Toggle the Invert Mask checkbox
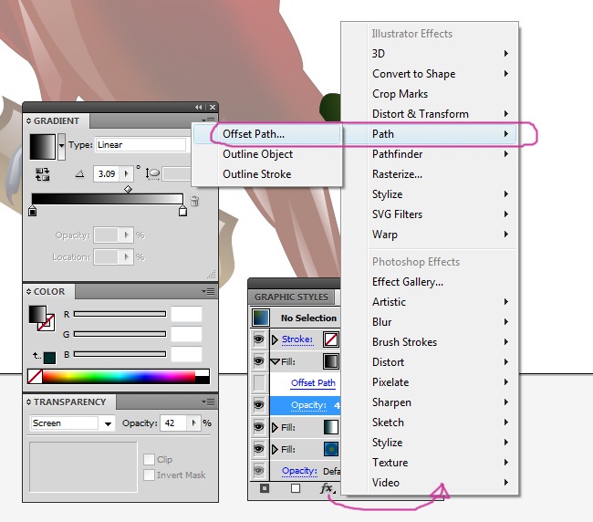The image size is (593, 522). coord(149,475)
